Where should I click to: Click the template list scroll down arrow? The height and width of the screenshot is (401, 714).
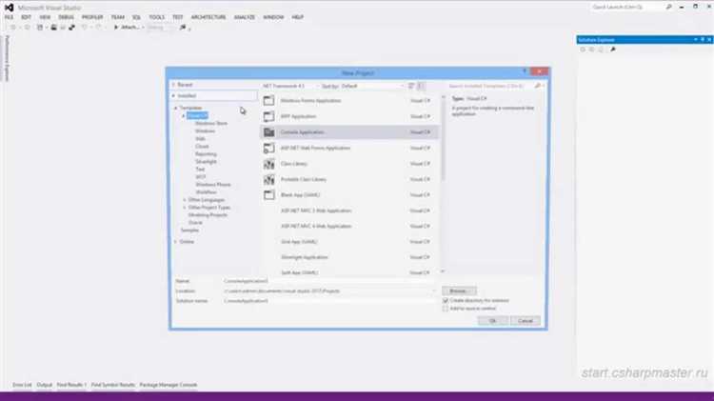tap(443, 271)
